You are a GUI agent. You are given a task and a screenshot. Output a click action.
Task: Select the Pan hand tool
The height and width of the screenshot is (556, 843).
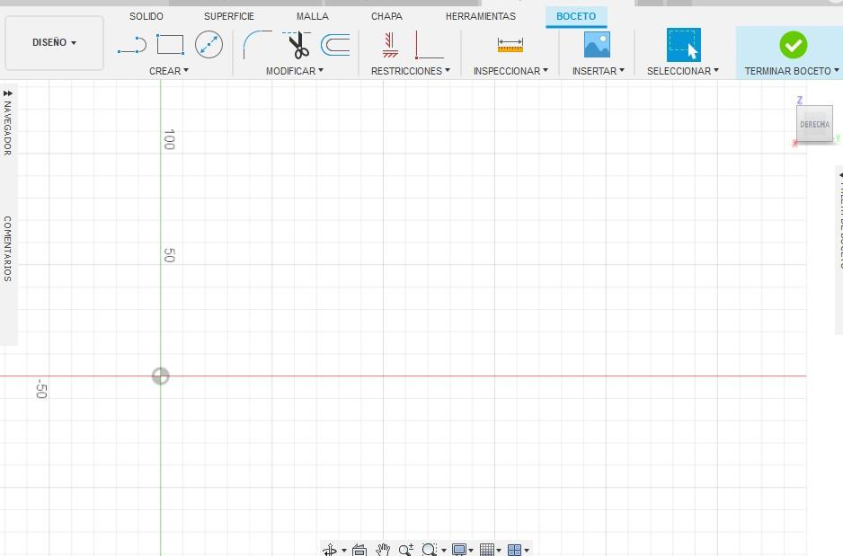[x=383, y=550]
